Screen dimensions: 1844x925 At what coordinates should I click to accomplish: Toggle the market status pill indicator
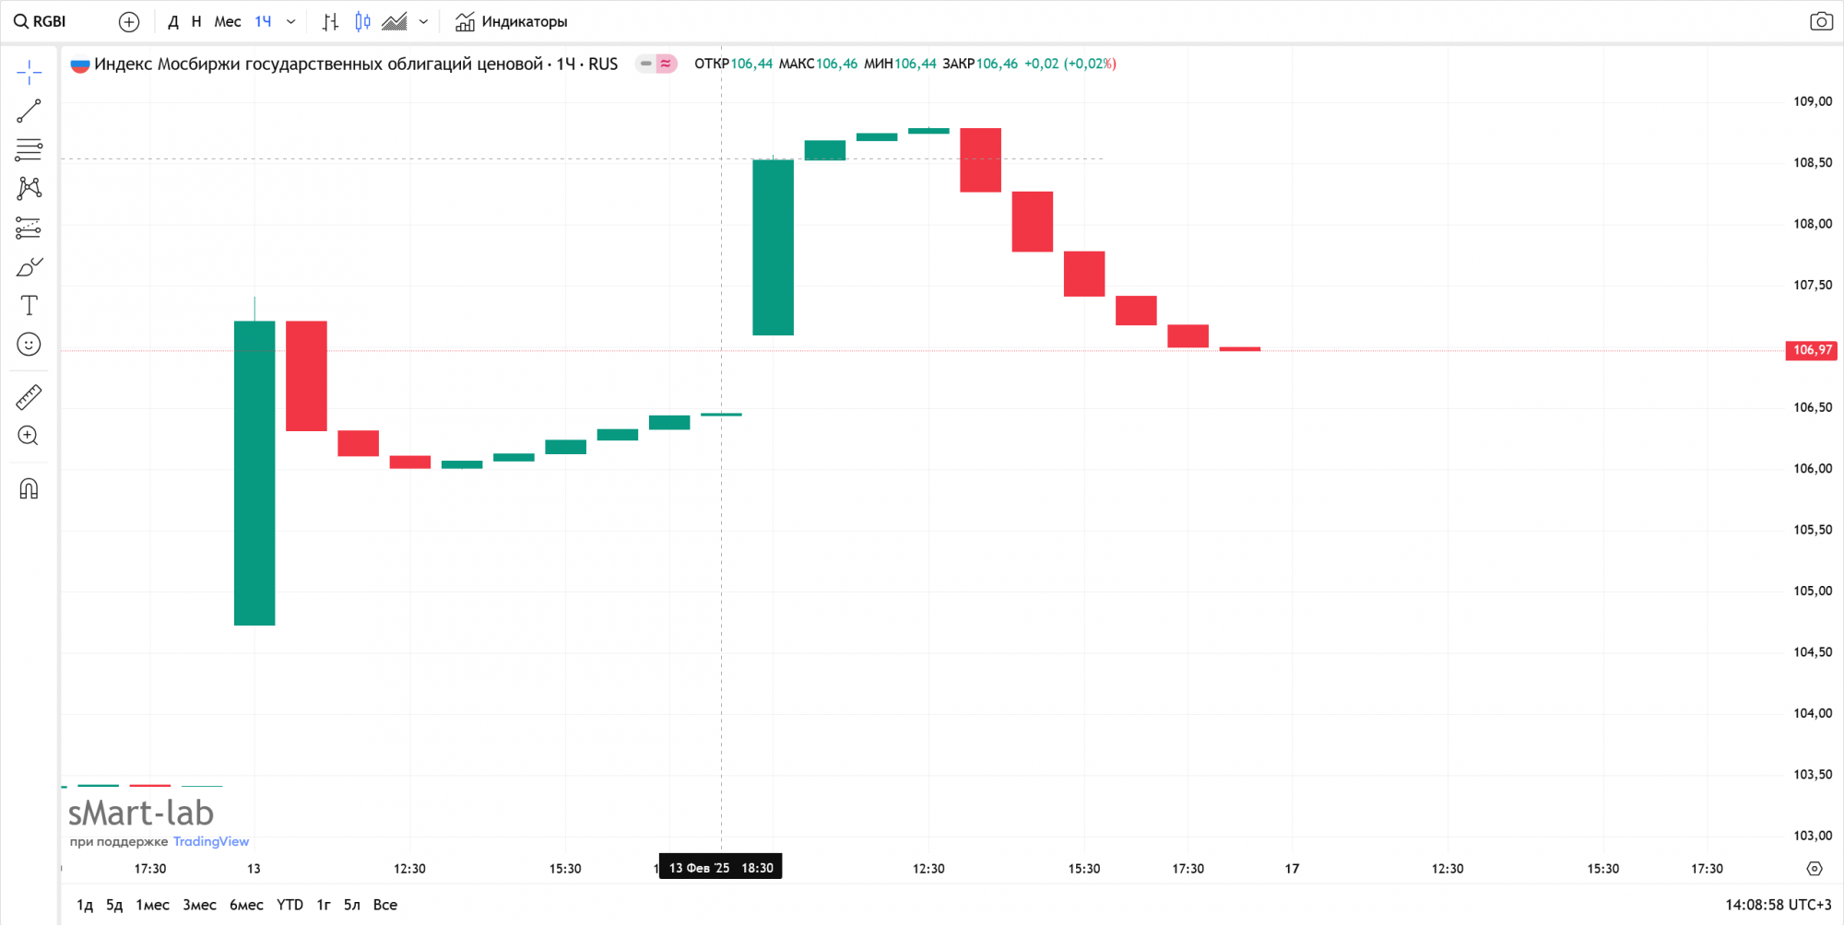656,64
